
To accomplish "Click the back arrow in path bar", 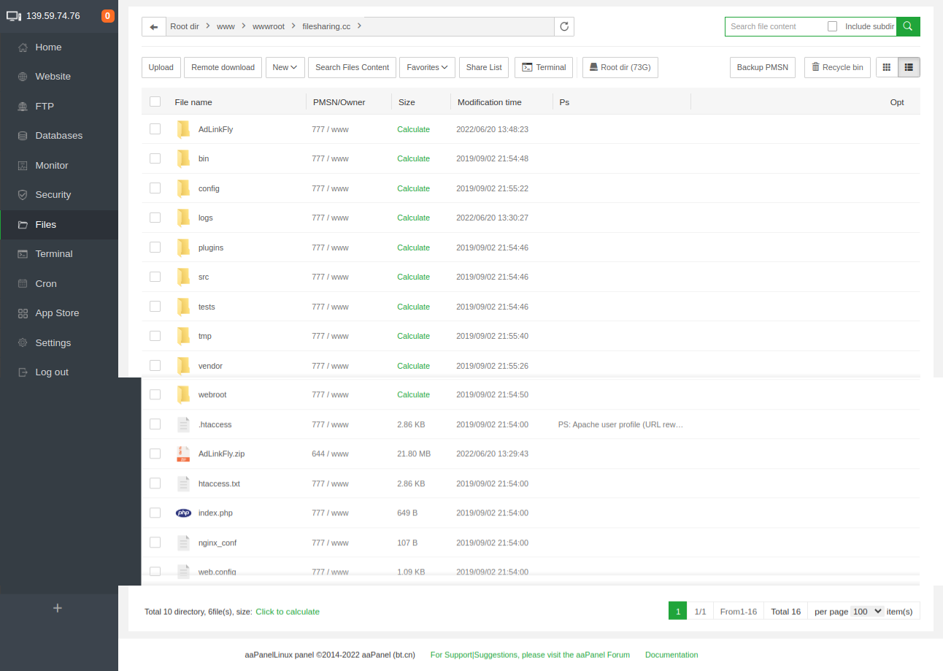I will pyautogui.click(x=153, y=27).
